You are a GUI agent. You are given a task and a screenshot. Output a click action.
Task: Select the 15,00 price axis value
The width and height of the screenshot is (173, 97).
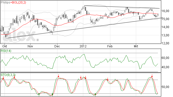coord(165,19)
